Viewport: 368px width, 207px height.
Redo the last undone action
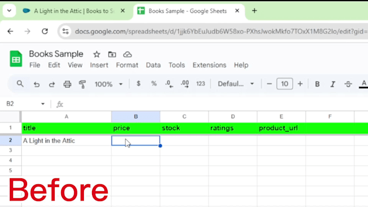click(x=51, y=84)
